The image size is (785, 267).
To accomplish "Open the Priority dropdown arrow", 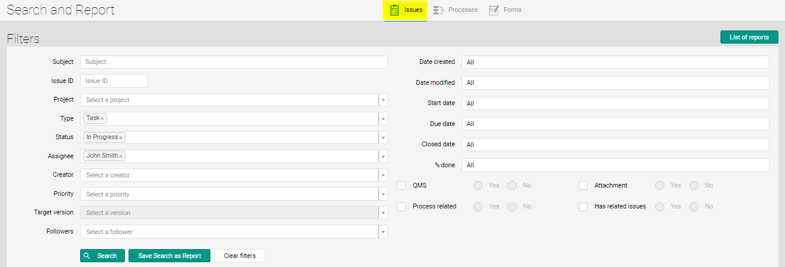I will [x=383, y=194].
